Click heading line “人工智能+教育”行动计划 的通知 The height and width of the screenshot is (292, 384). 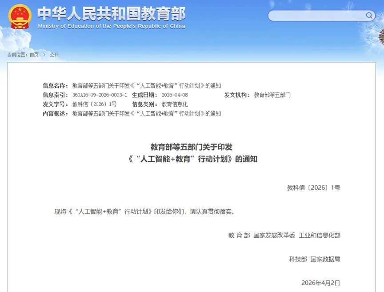pyautogui.click(x=192, y=159)
